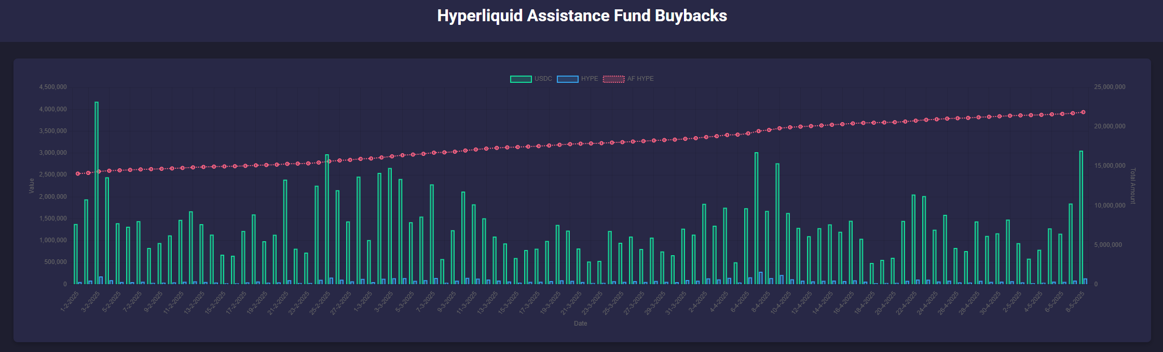Image resolution: width=1163 pixels, height=352 pixels.
Task: Select the first AF HYPE data point on the line
Action: coord(78,174)
